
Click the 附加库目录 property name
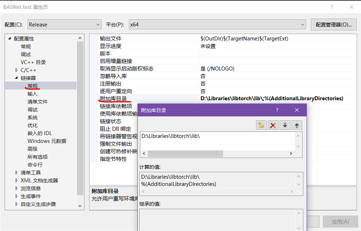click(113, 99)
